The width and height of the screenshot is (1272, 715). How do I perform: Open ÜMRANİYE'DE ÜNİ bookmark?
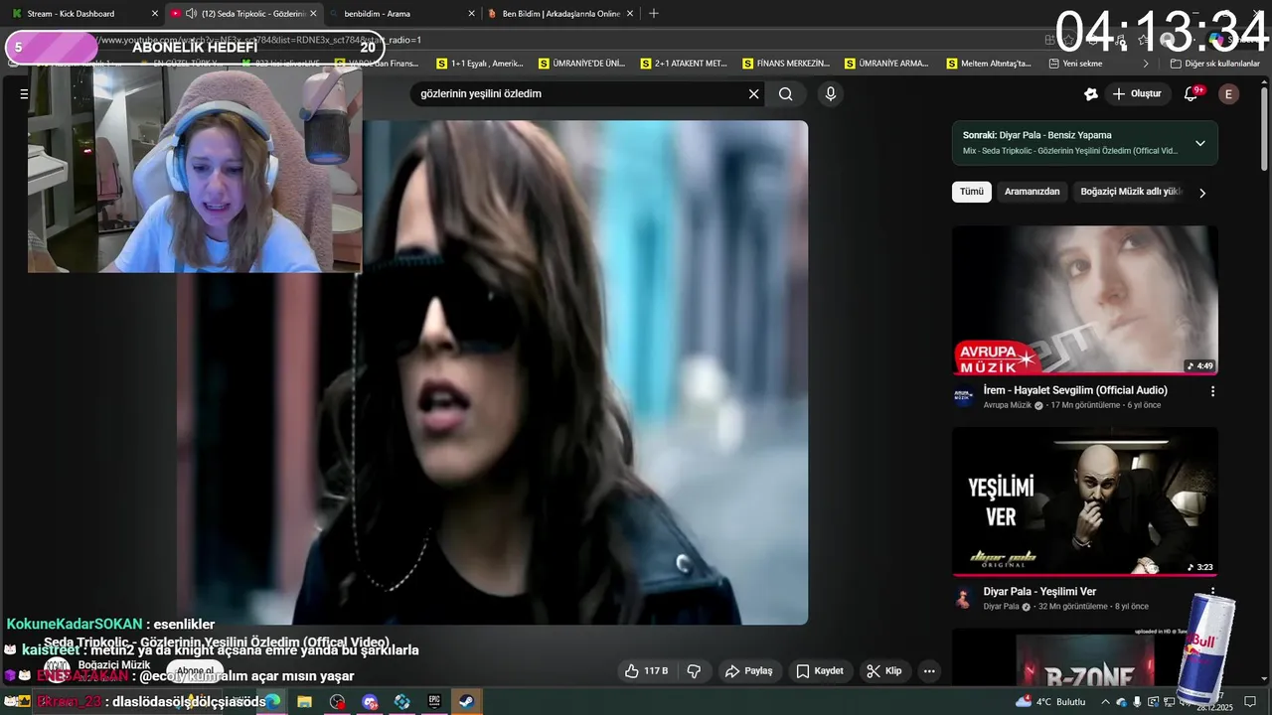point(582,64)
